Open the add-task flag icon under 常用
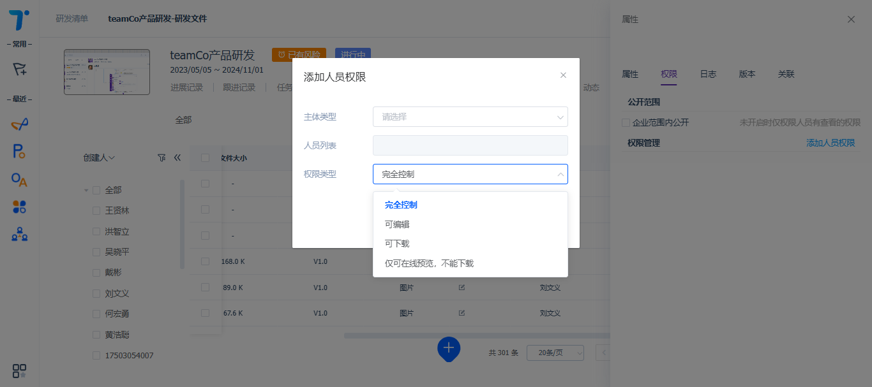Screen dimensions: 872x387 (x=19, y=69)
